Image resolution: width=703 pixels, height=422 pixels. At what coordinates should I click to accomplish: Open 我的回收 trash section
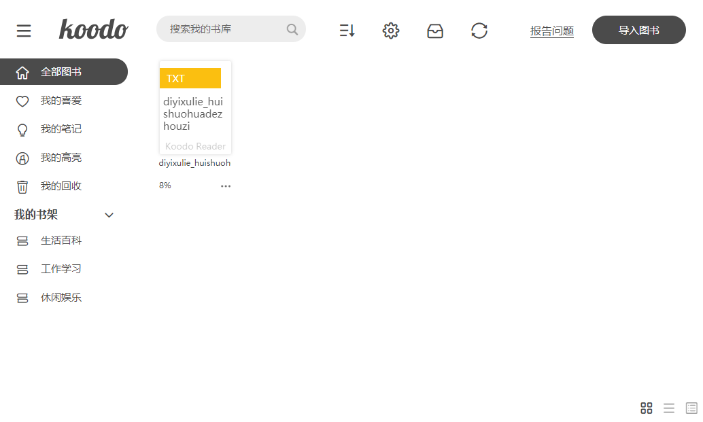coord(60,186)
